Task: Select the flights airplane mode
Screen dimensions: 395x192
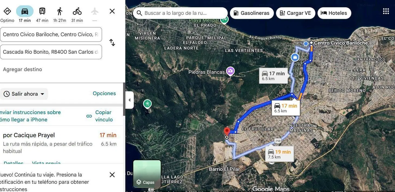Action: (x=95, y=15)
